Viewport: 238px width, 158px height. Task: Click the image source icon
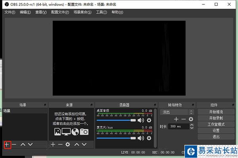pyautogui.click(x=58, y=132)
